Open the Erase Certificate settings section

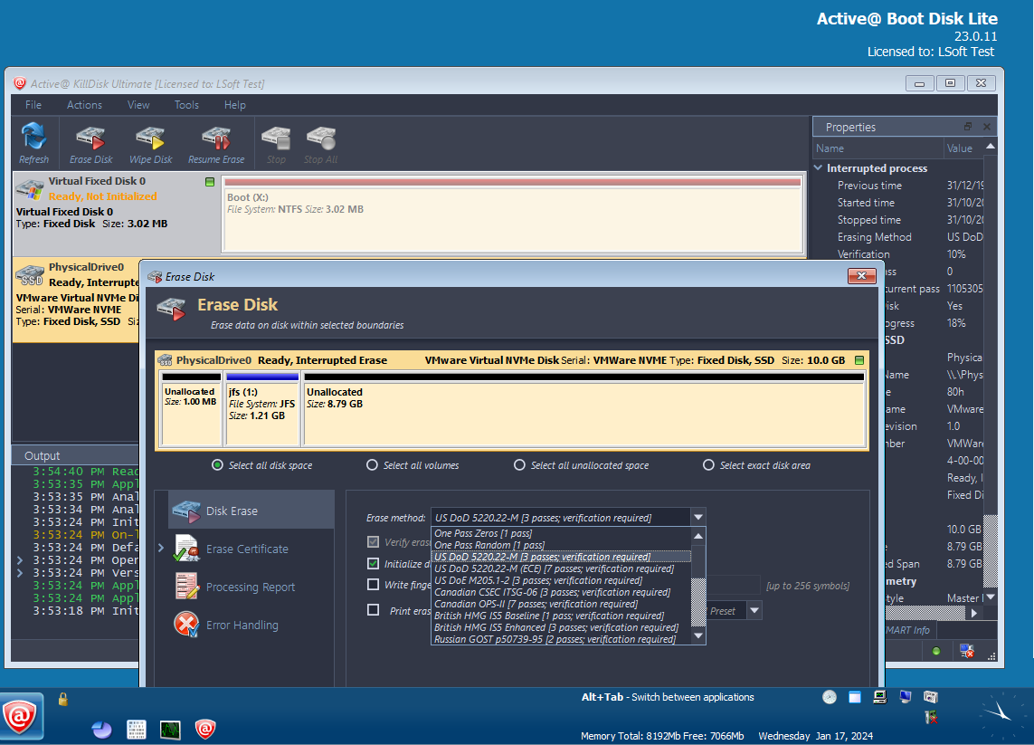coord(246,549)
